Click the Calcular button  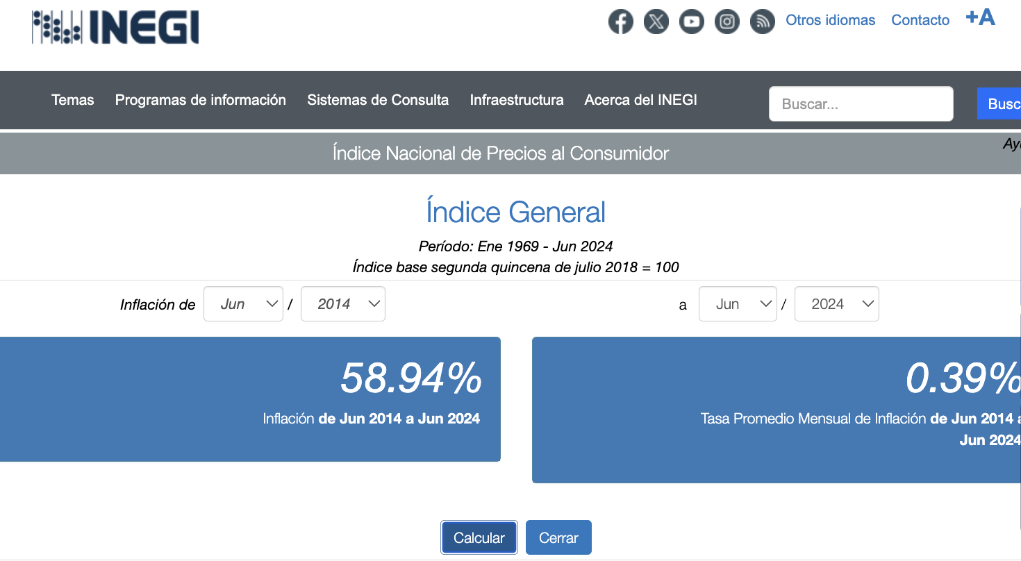[479, 538]
